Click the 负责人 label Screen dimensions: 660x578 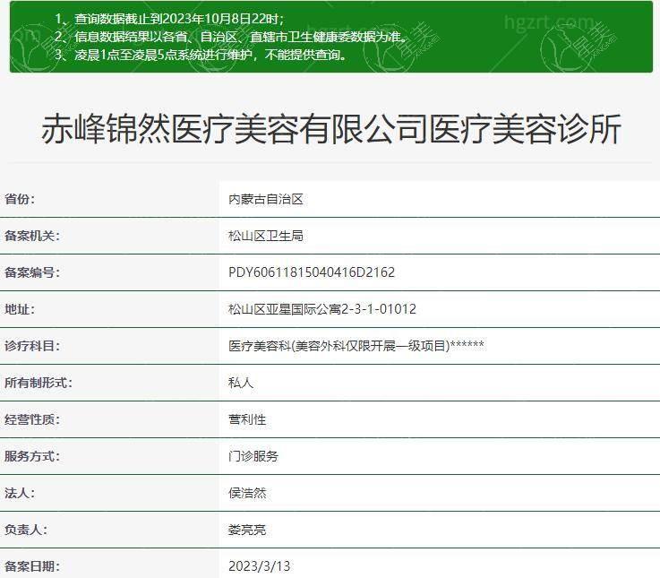click(26, 529)
